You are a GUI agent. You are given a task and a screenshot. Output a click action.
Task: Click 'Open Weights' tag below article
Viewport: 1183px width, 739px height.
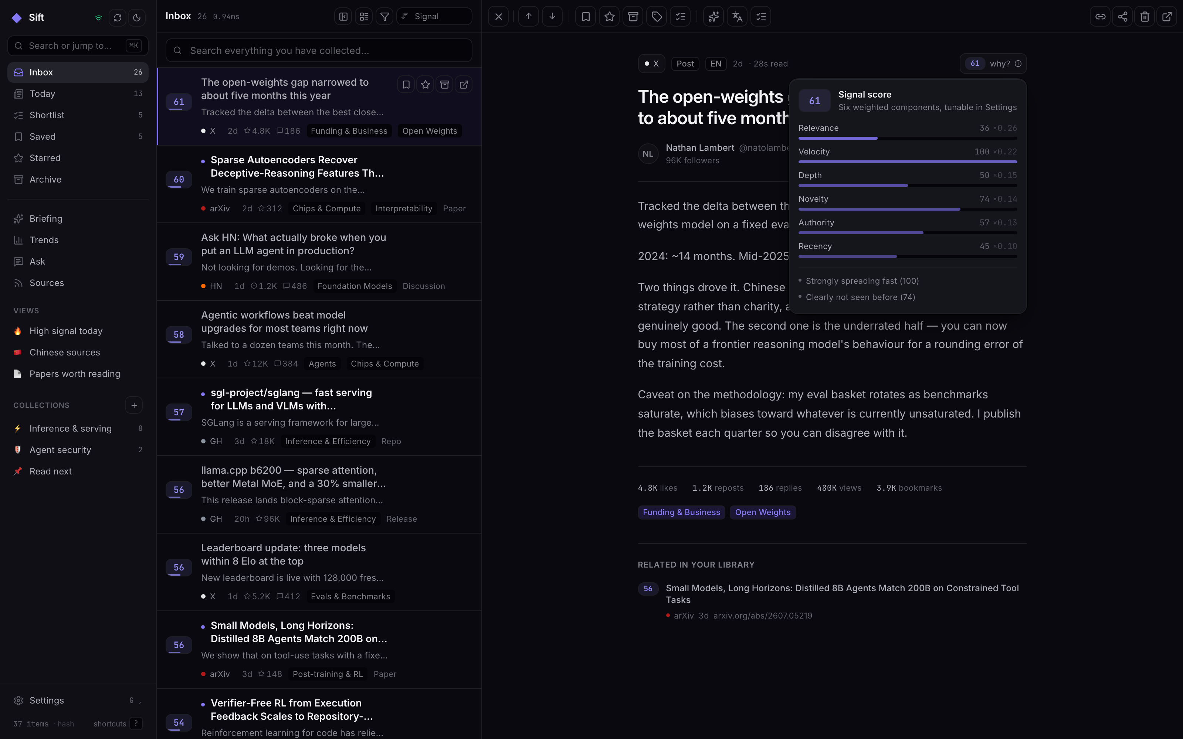point(763,512)
